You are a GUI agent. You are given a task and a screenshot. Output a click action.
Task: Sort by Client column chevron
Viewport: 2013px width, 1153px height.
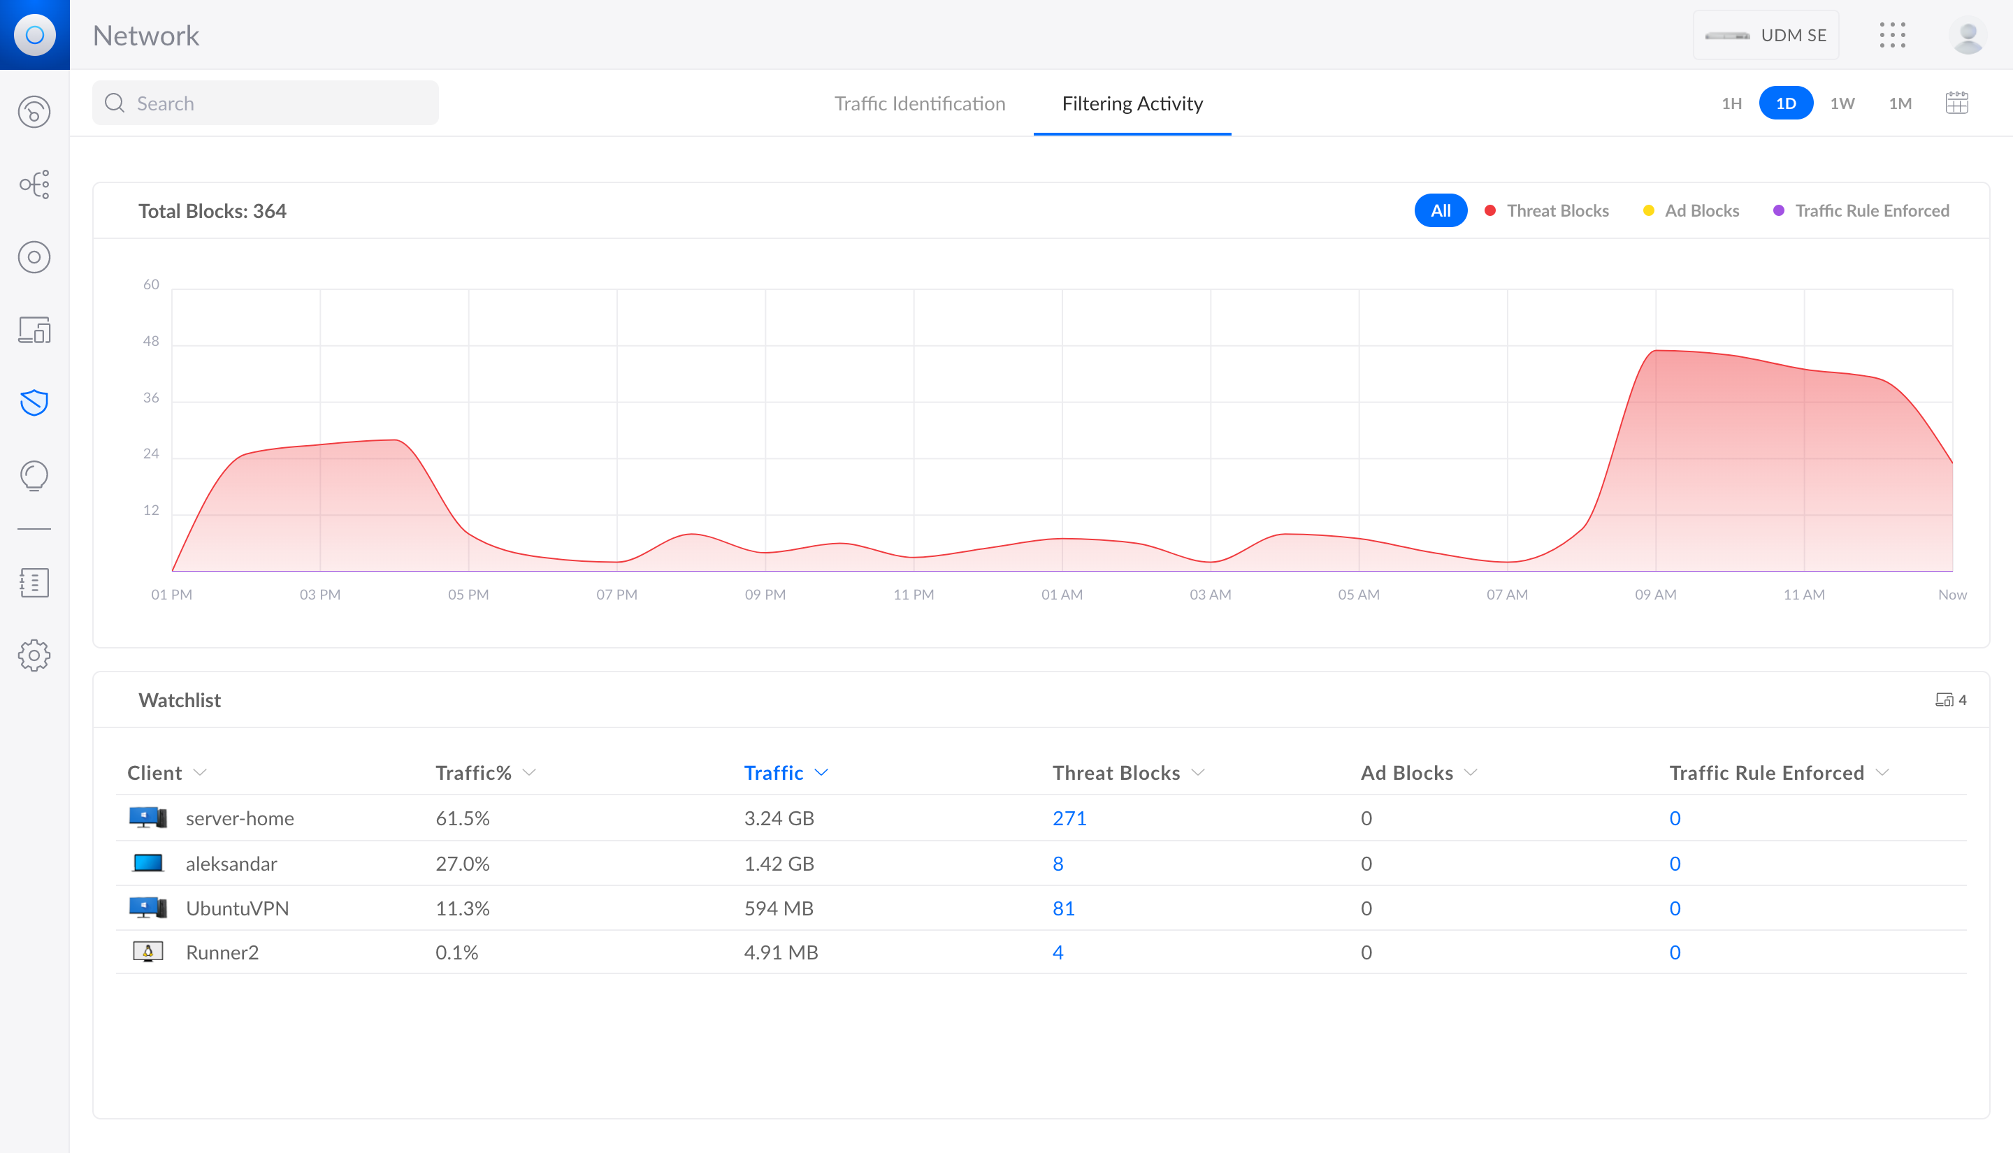[201, 773]
